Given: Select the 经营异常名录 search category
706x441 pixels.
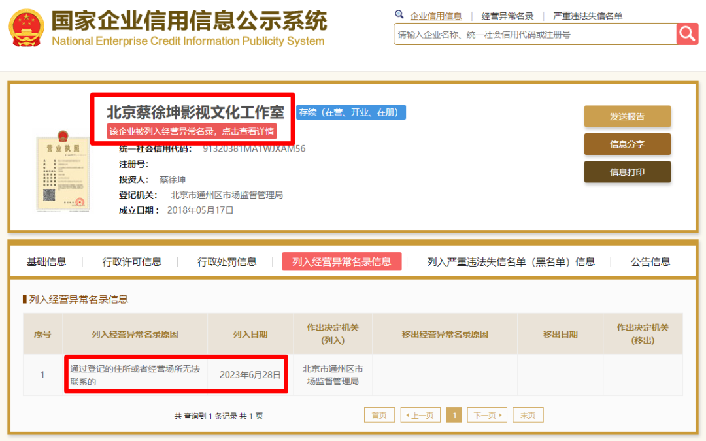Looking at the screenshot, I should (x=507, y=16).
